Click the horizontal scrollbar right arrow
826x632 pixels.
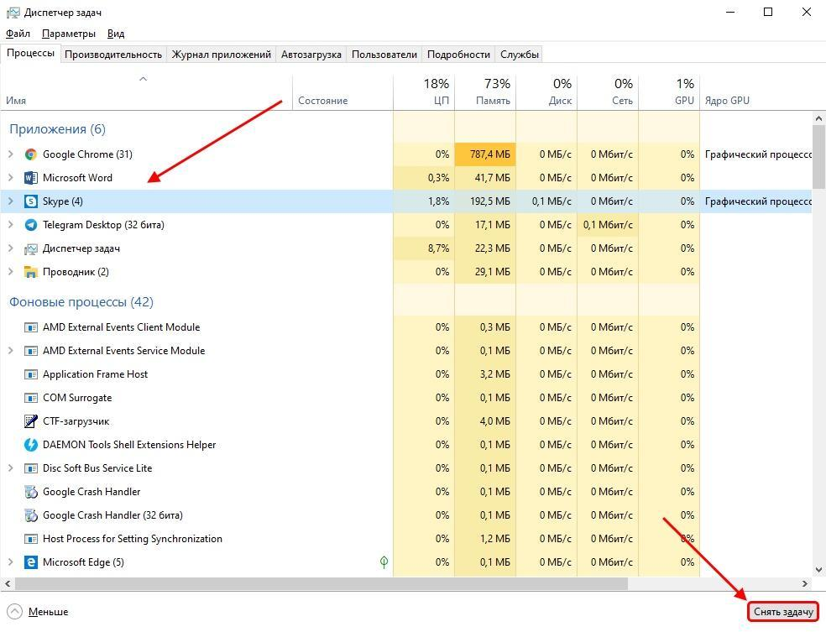coord(805,583)
